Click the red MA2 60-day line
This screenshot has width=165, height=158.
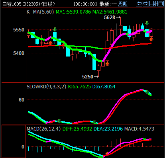(133, 45)
